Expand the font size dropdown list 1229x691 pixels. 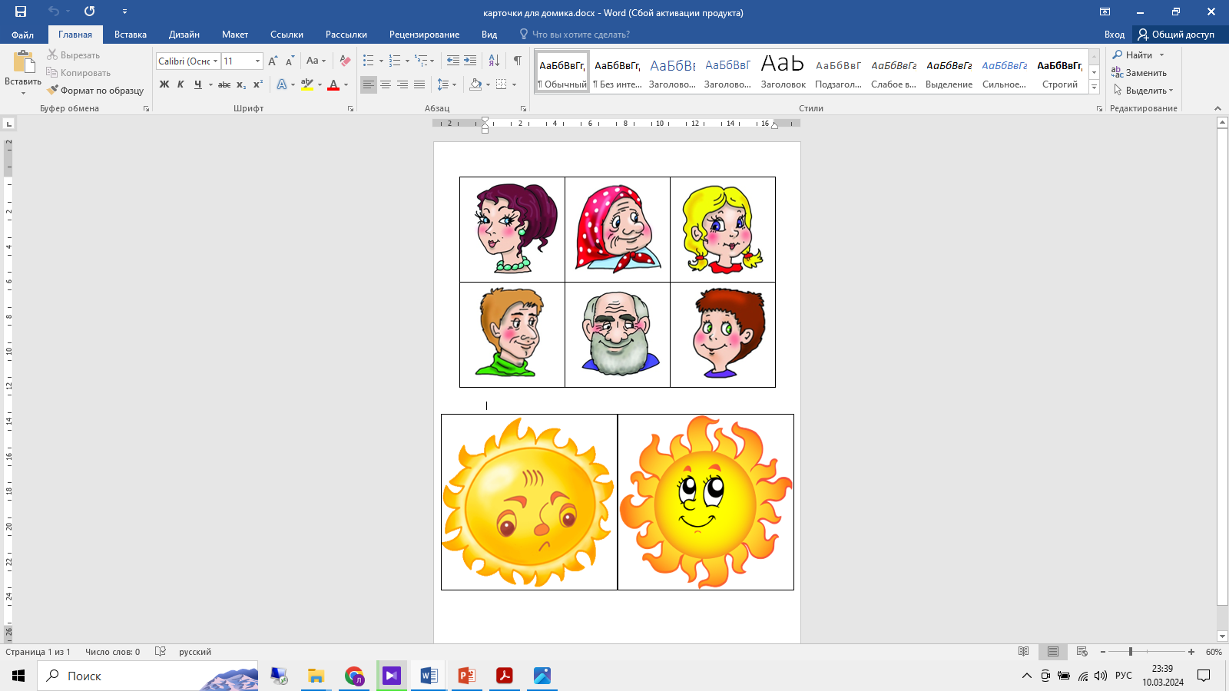point(257,61)
